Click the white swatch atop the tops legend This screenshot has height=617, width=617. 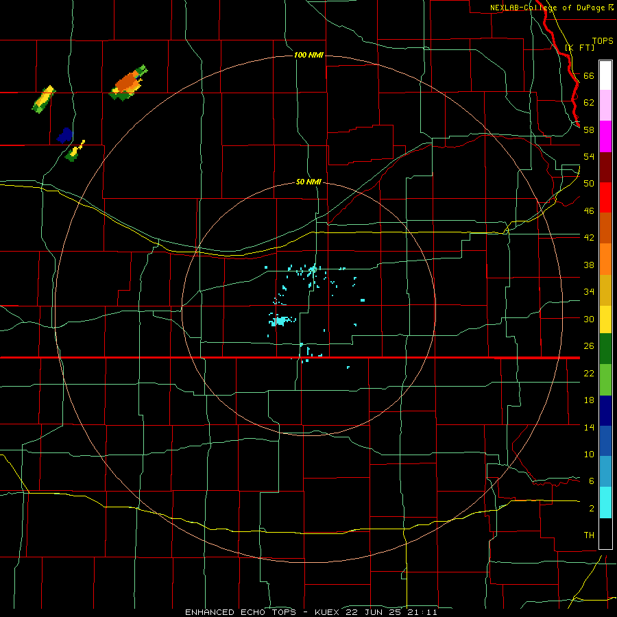point(605,75)
